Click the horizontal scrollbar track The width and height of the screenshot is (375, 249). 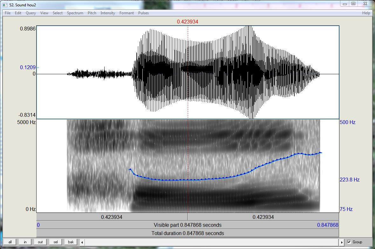pyautogui.click(x=212, y=242)
